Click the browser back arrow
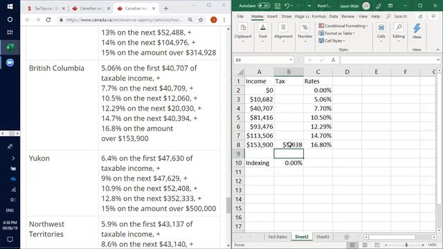The width and height of the screenshot is (443, 249). pyautogui.click(x=28, y=20)
